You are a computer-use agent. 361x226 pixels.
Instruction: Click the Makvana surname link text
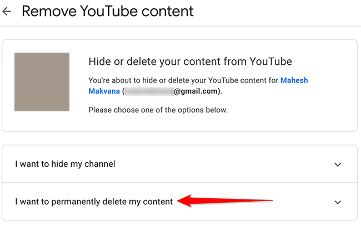[104, 91]
